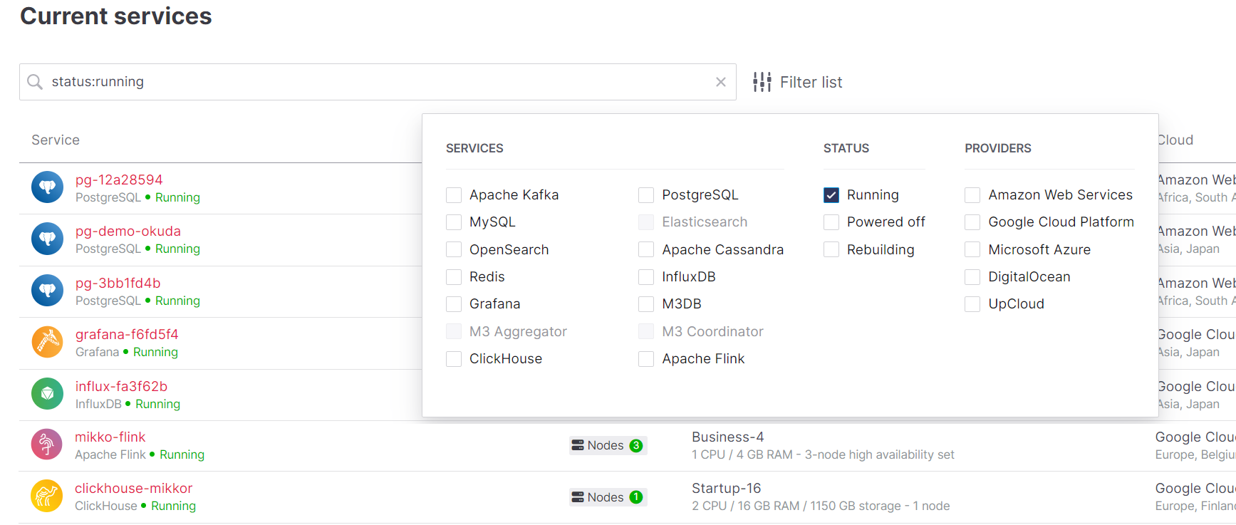The width and height of the screenshot is (1236, 525).
Task: Click the mikko-flink flamingo icon
Action: [47, 445]
